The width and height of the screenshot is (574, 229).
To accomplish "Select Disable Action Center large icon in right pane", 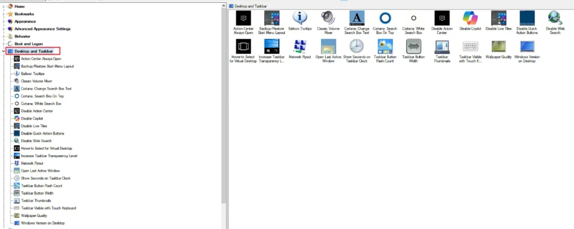I will 442,18.
